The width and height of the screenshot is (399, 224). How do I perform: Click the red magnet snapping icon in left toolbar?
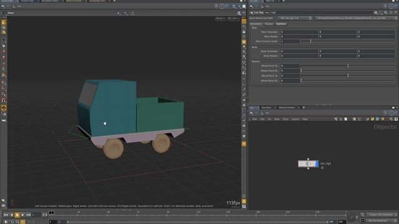pos(4,100)
